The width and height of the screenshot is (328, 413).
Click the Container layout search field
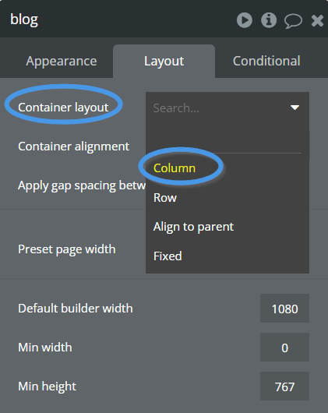[219, 108]
